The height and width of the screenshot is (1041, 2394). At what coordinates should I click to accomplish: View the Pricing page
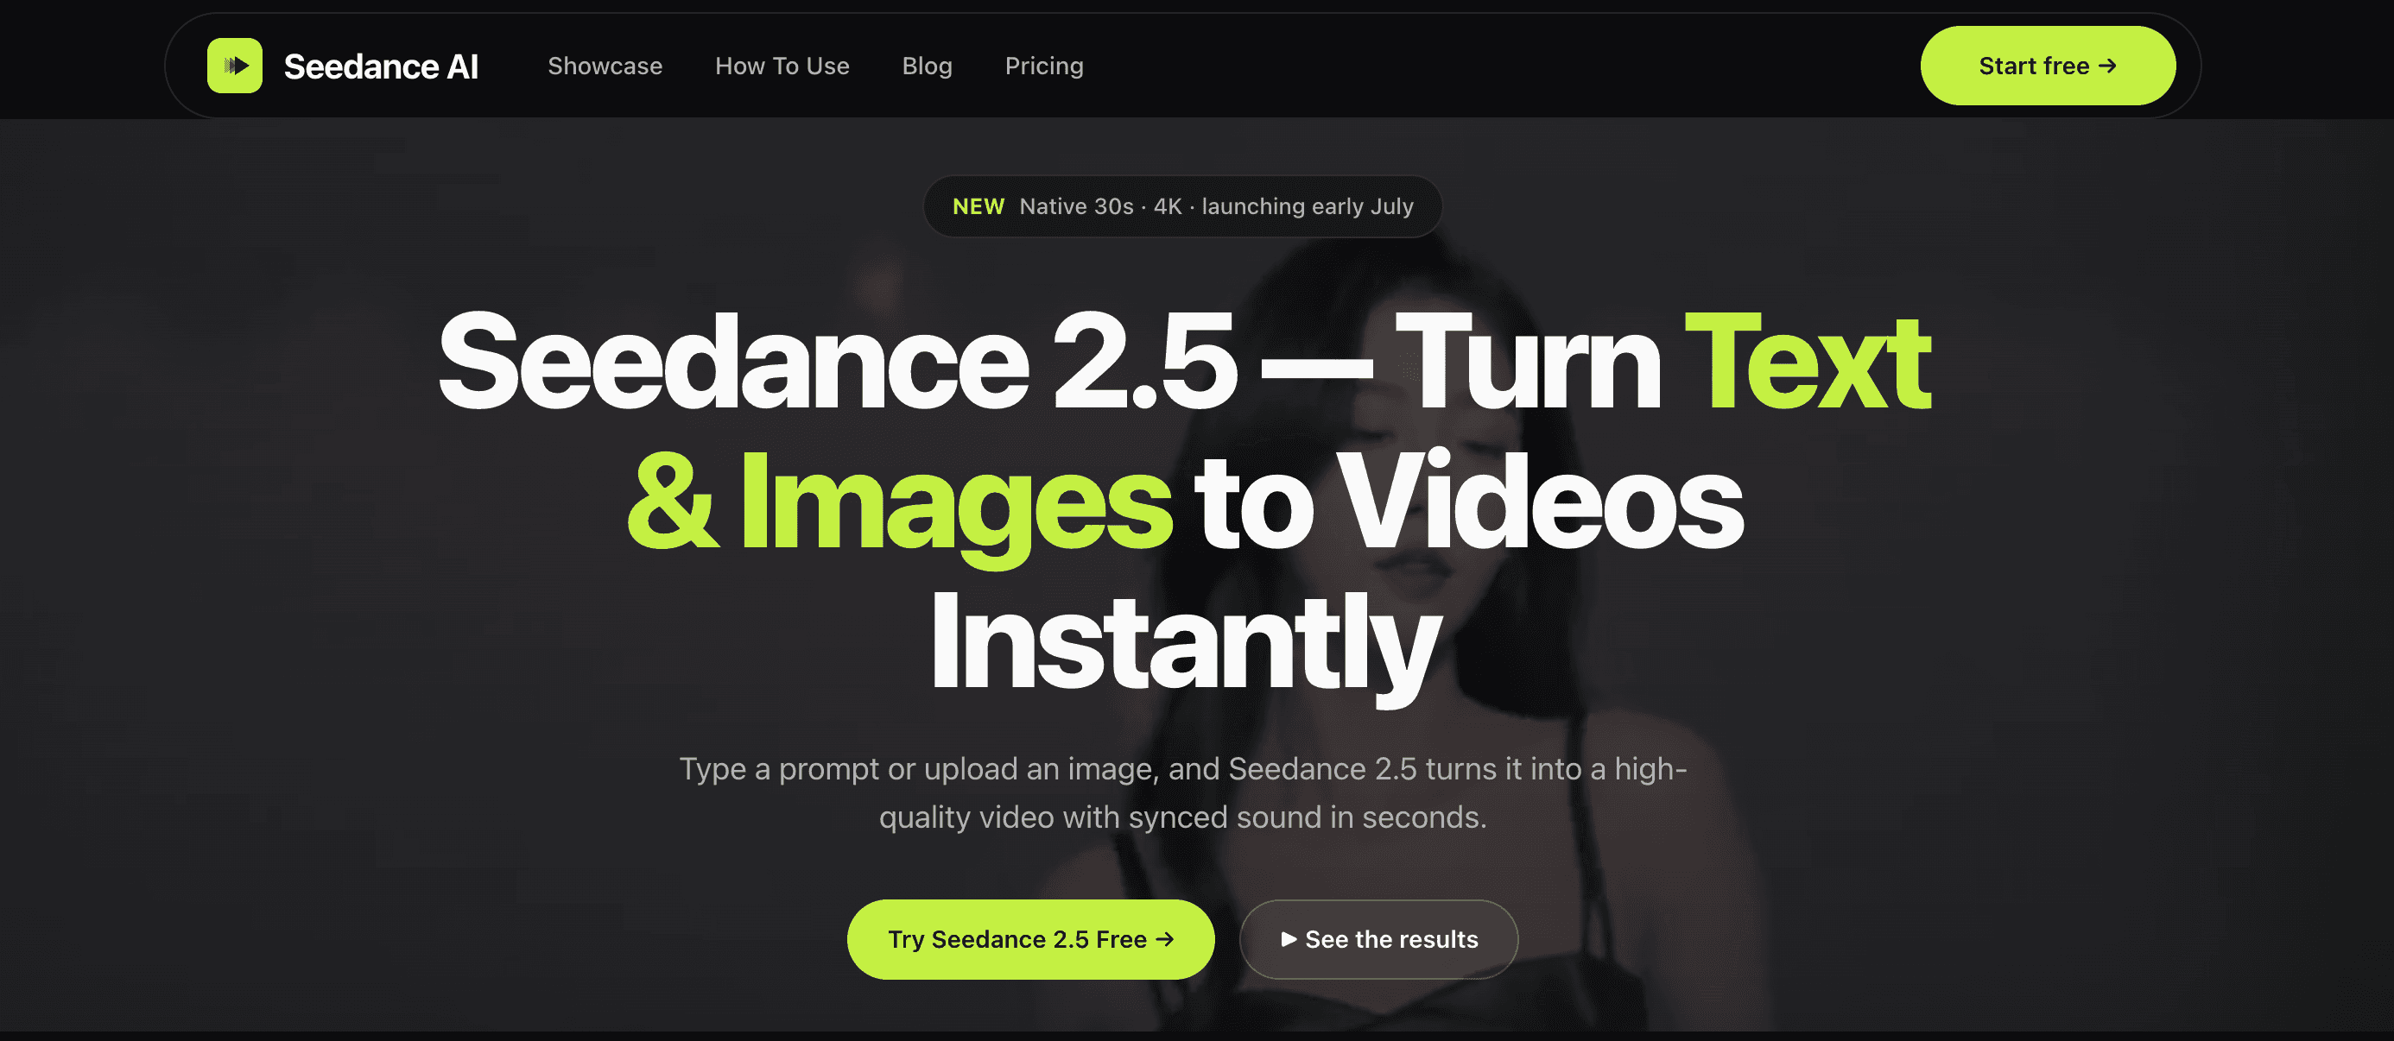click(x=1045, y=66)
